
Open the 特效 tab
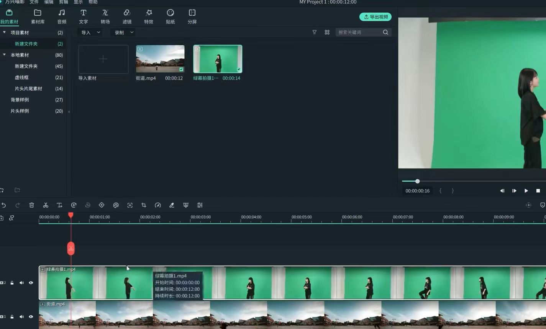149,17
